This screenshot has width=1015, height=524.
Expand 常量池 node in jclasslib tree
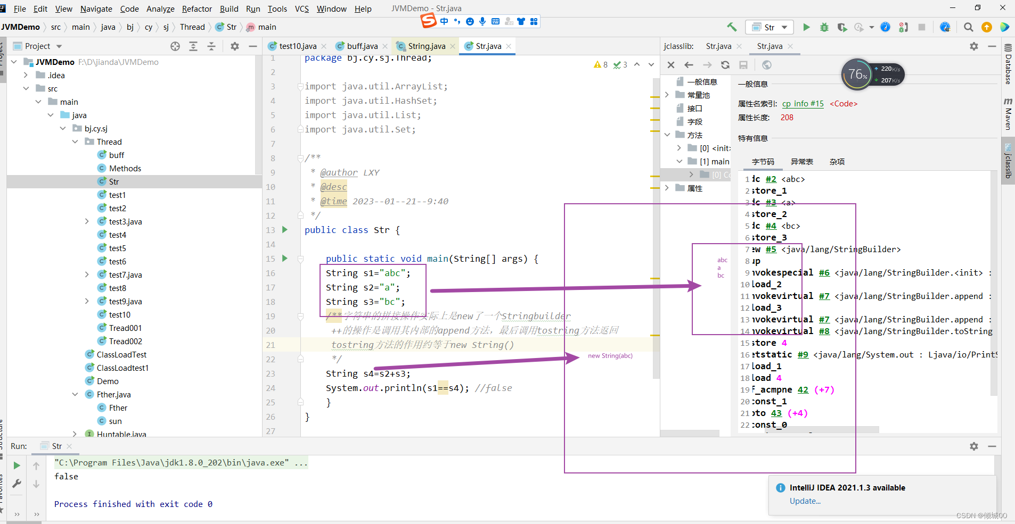667,95
